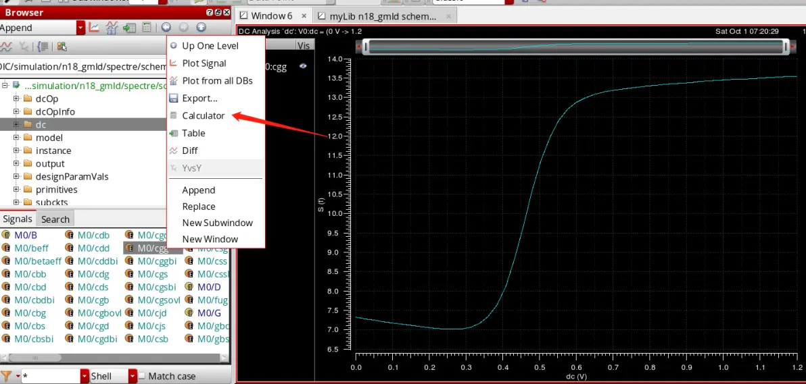Open Calculator from the Browser toolbar icon
806x384 pixels.
coord(147,28)
